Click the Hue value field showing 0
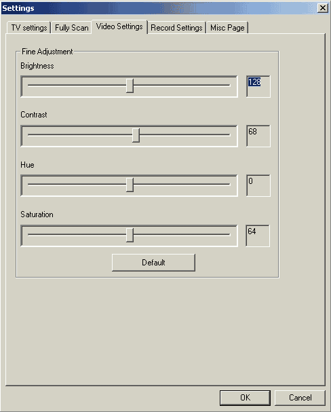The image size is (331, 412). coord(258,185)
